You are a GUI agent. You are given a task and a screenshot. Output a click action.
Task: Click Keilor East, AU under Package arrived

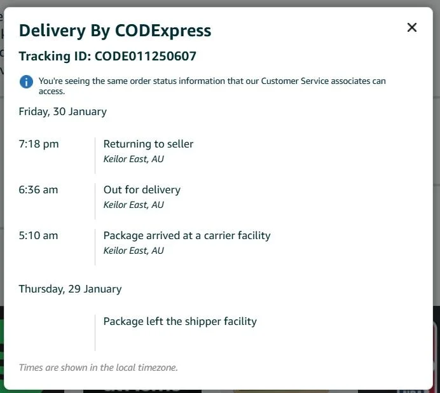134,251
